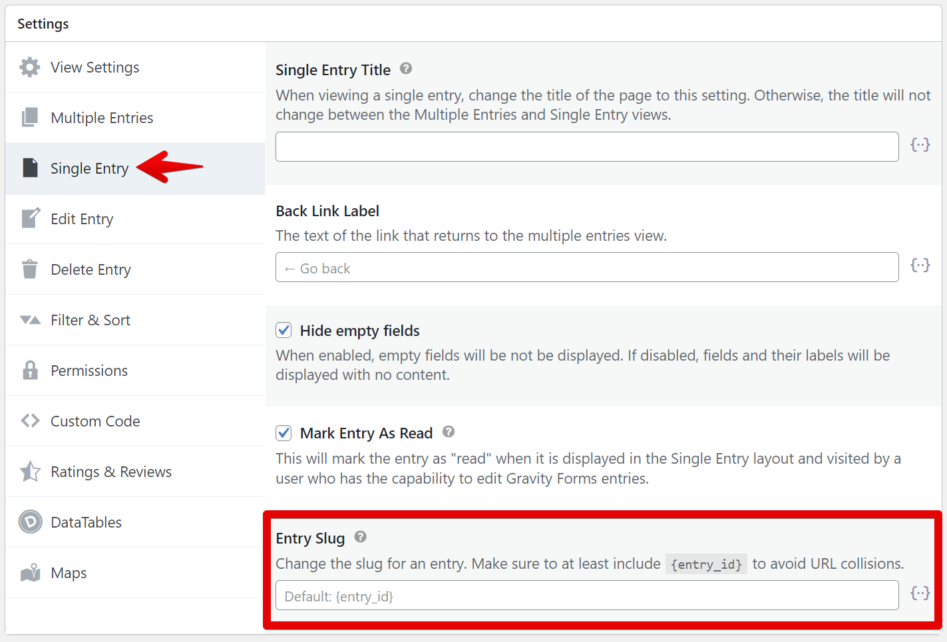Open merge tags picker for Entry Slug field
Viewport: 947px width, 642px height.
[x=920, y=593]
